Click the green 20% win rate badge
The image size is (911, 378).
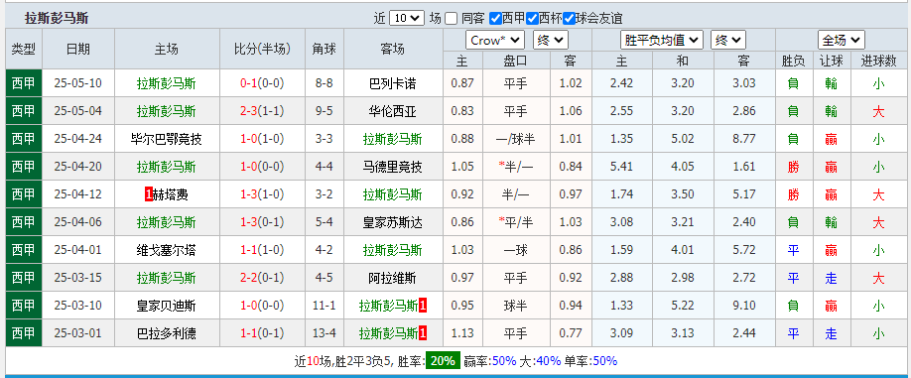click(x=443, y=360)
